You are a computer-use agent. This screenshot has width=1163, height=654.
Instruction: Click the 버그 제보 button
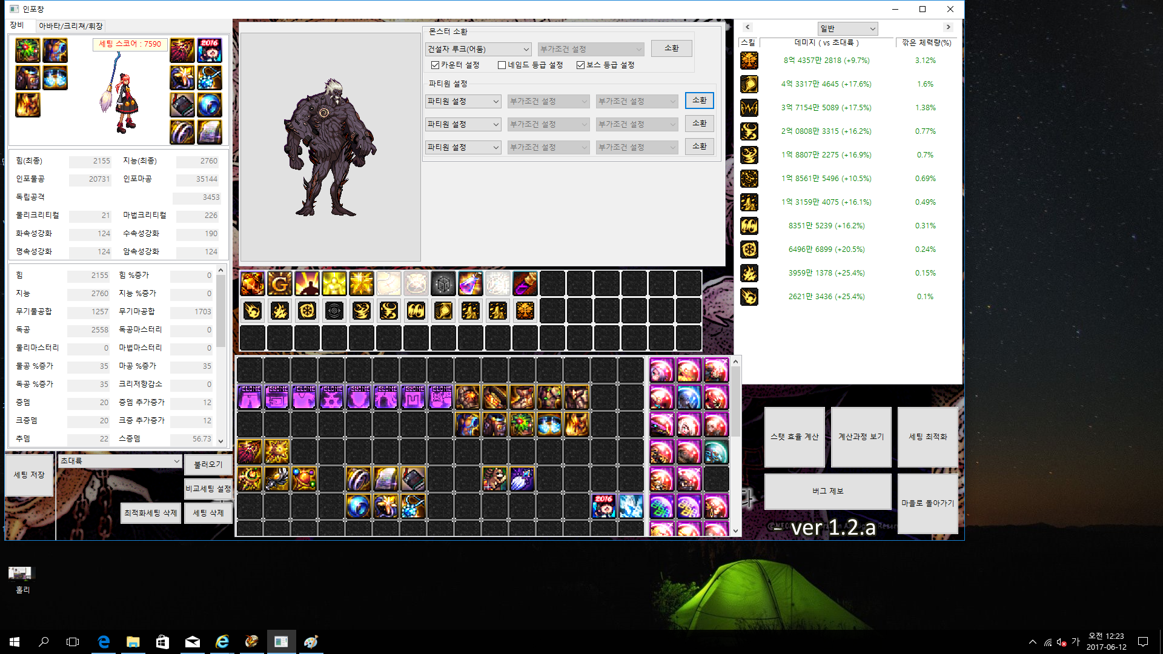pos(828,491)
